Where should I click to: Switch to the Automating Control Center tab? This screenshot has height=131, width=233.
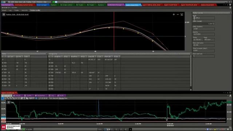click(x=24, y=5)
